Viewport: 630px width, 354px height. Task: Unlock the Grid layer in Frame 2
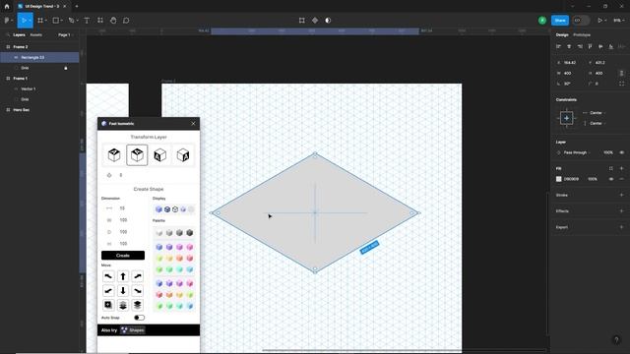66,68
